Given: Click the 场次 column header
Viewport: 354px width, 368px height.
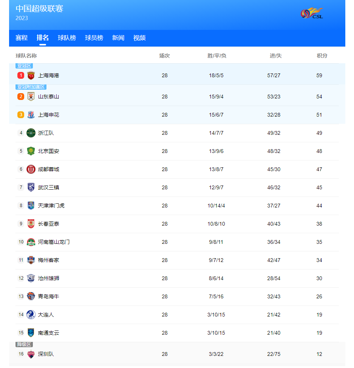Looking at the screenshot, I should pos(165,56).
